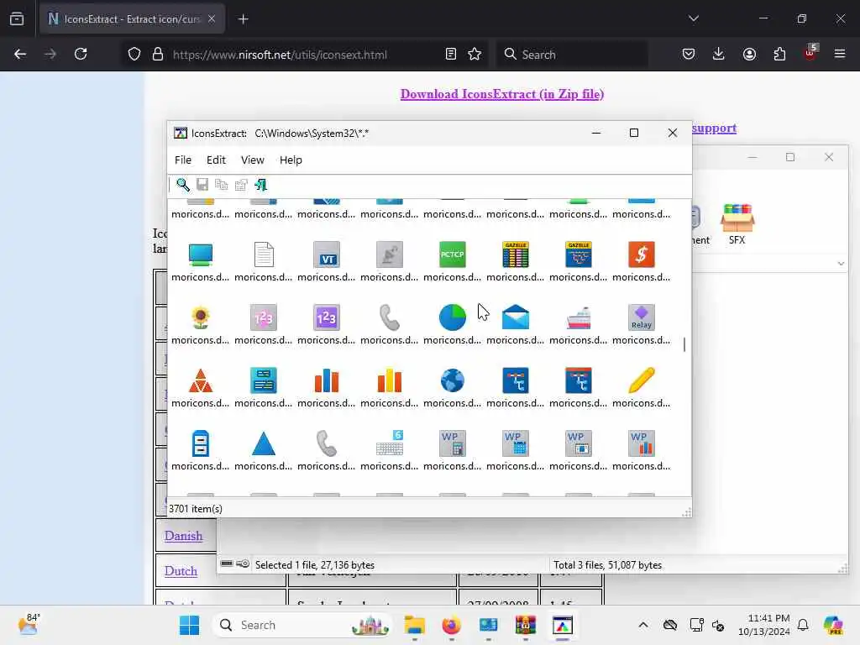Select the blue globe icon
The image size is (860, 645).
click(x=453, y=380)
